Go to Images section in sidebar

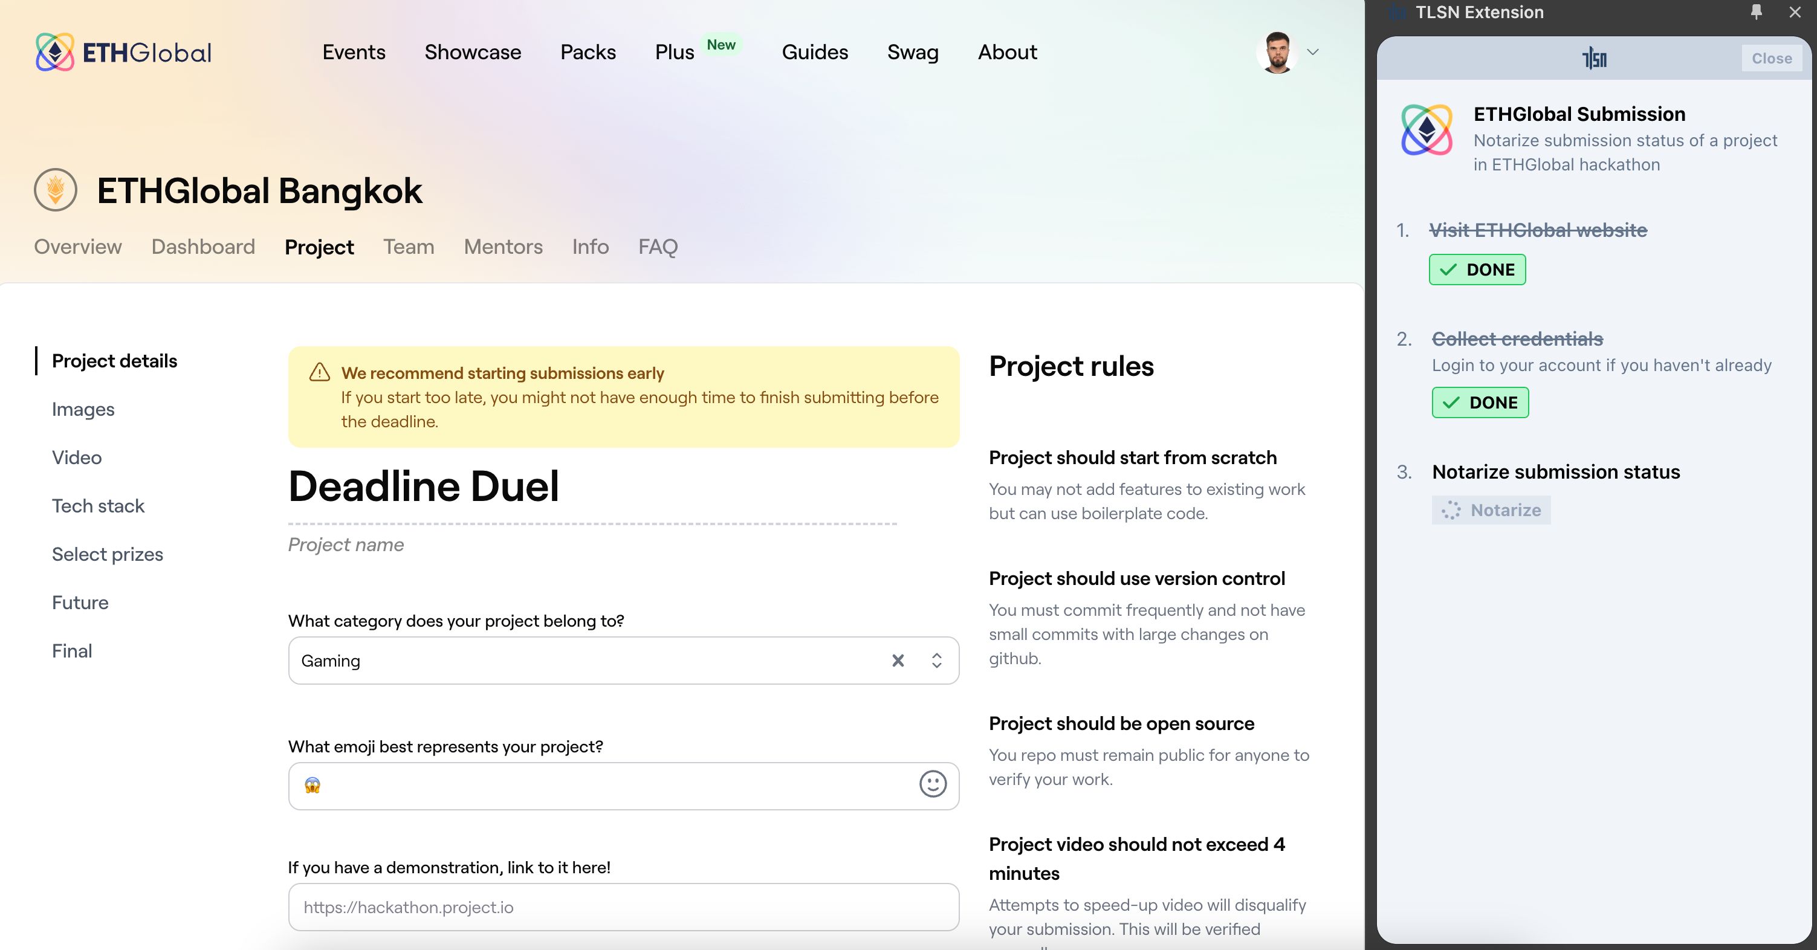pos(83,409)
